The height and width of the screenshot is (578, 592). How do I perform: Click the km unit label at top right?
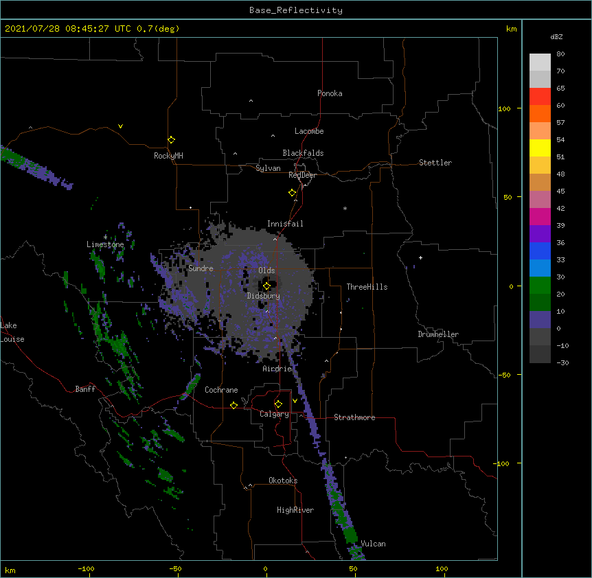[512, 29]
